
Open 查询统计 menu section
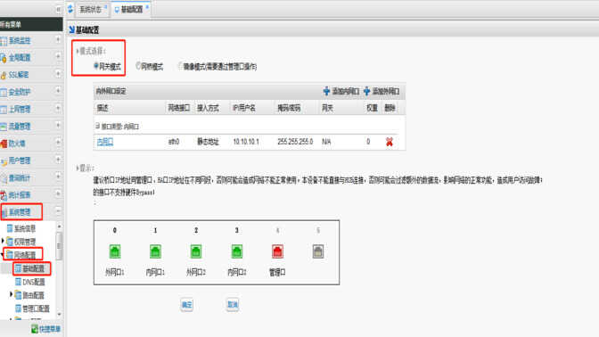coord(20,178)
